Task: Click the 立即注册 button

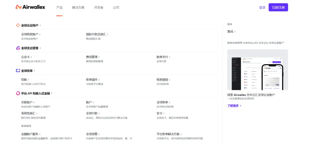Action: coord(278,7)
